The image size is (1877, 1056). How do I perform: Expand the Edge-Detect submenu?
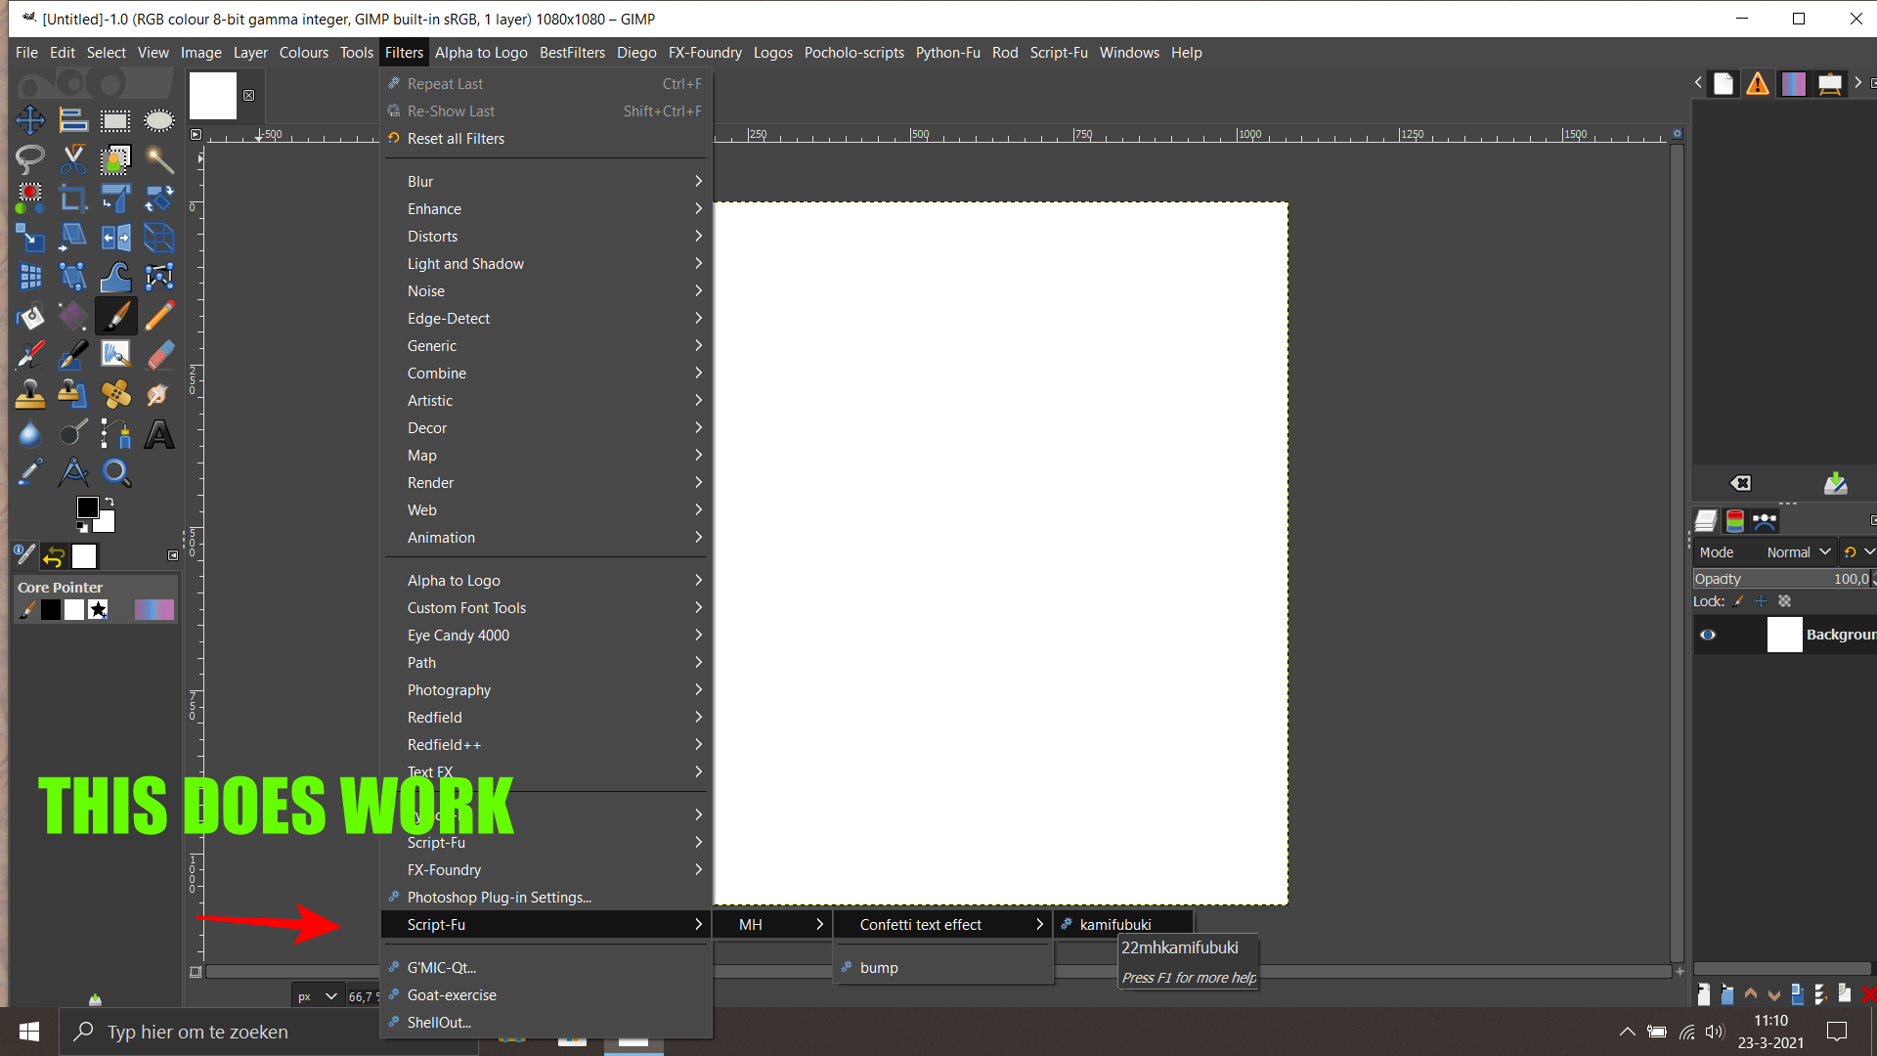(x=546, y=319)
